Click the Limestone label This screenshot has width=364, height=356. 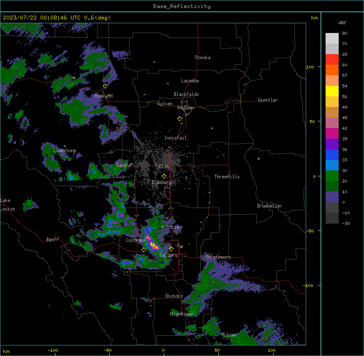click(65, 151)
